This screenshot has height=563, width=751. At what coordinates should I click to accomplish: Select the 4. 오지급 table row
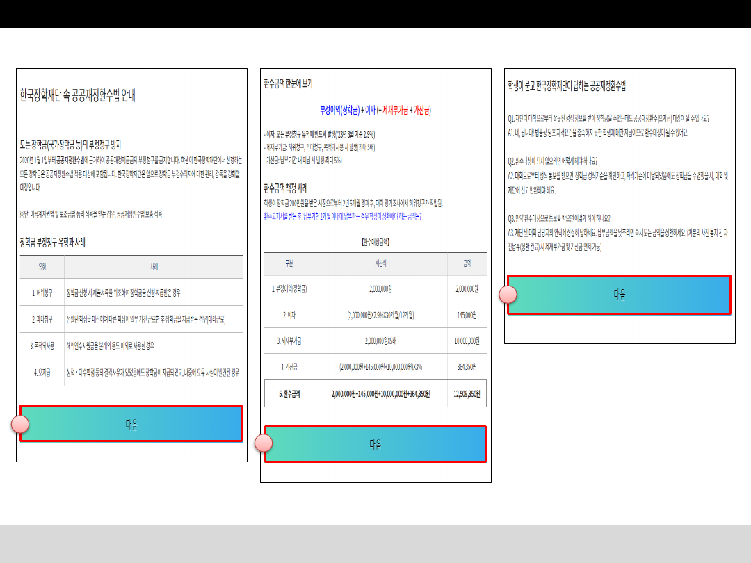click(131, 372)
